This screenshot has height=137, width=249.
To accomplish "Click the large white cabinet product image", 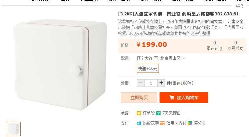I will tap(61, 64).
